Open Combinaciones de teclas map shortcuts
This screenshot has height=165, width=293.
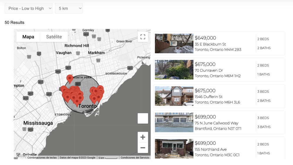[42, 157]
